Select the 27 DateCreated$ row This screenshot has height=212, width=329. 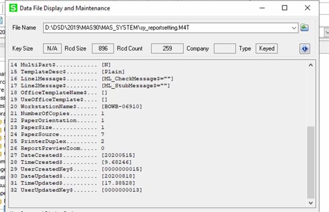point(73,155)
